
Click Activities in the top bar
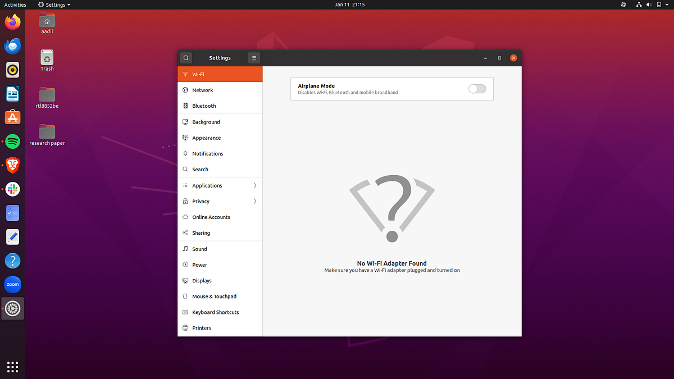[x=15, y=4]
